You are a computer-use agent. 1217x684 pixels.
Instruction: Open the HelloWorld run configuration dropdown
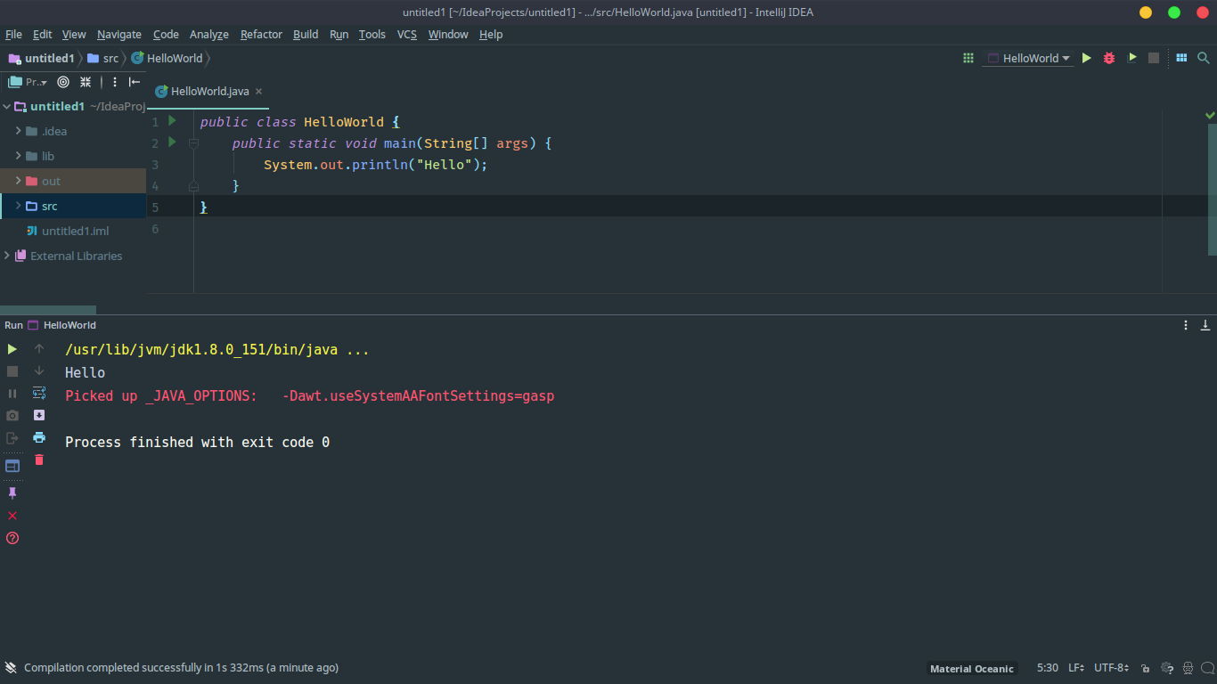(x=1028, y=58)
